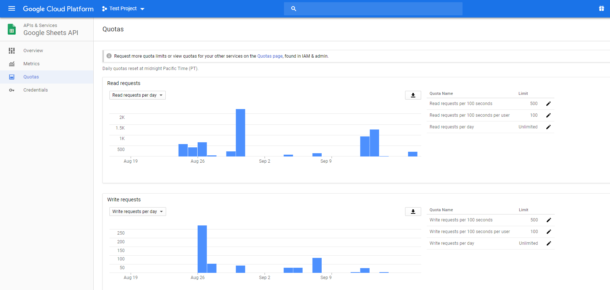The width and height of the screenshot is (610, 290).
Task: Follow the Quotas page link
Action: 270,56
